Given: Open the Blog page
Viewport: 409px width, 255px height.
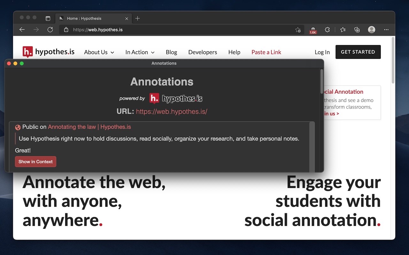Looking at the screenshot, I should coord(171,52).
